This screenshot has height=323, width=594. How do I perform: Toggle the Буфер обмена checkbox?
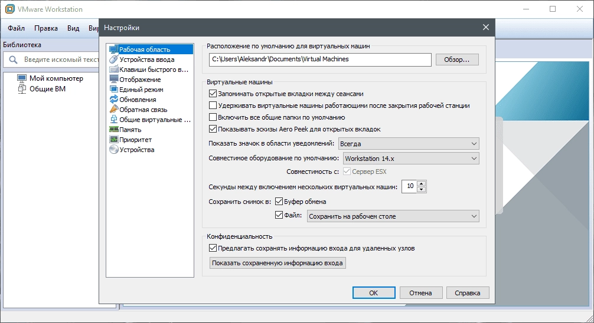(279, 201)
